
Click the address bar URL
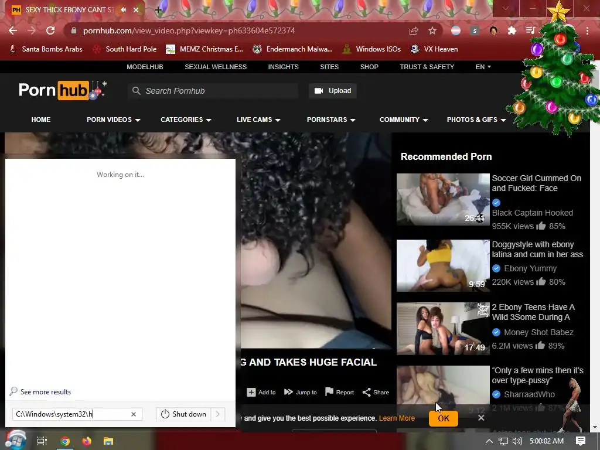click(189, 30)
